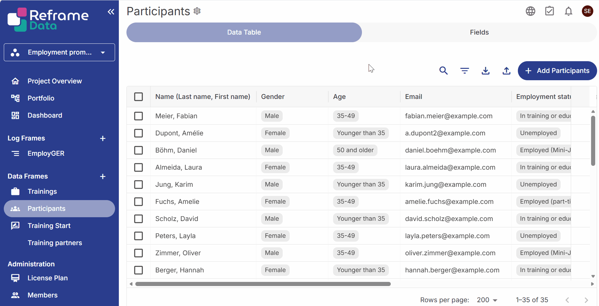The width and height of the screenshot is (599, 306).
Task: Open the Participants settings gear
Action: coord(197,11)
